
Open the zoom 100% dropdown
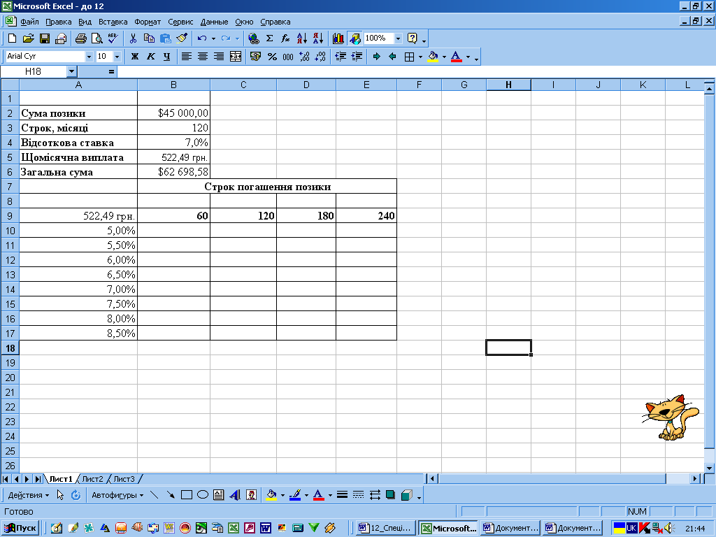click(x=398, y=38)
